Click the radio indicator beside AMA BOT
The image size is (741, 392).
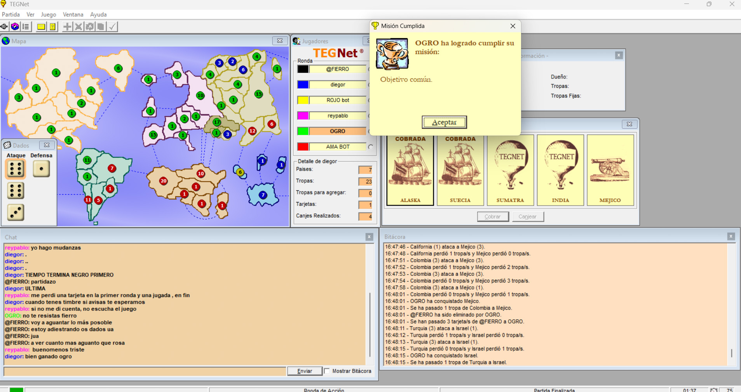pos(371,147)
